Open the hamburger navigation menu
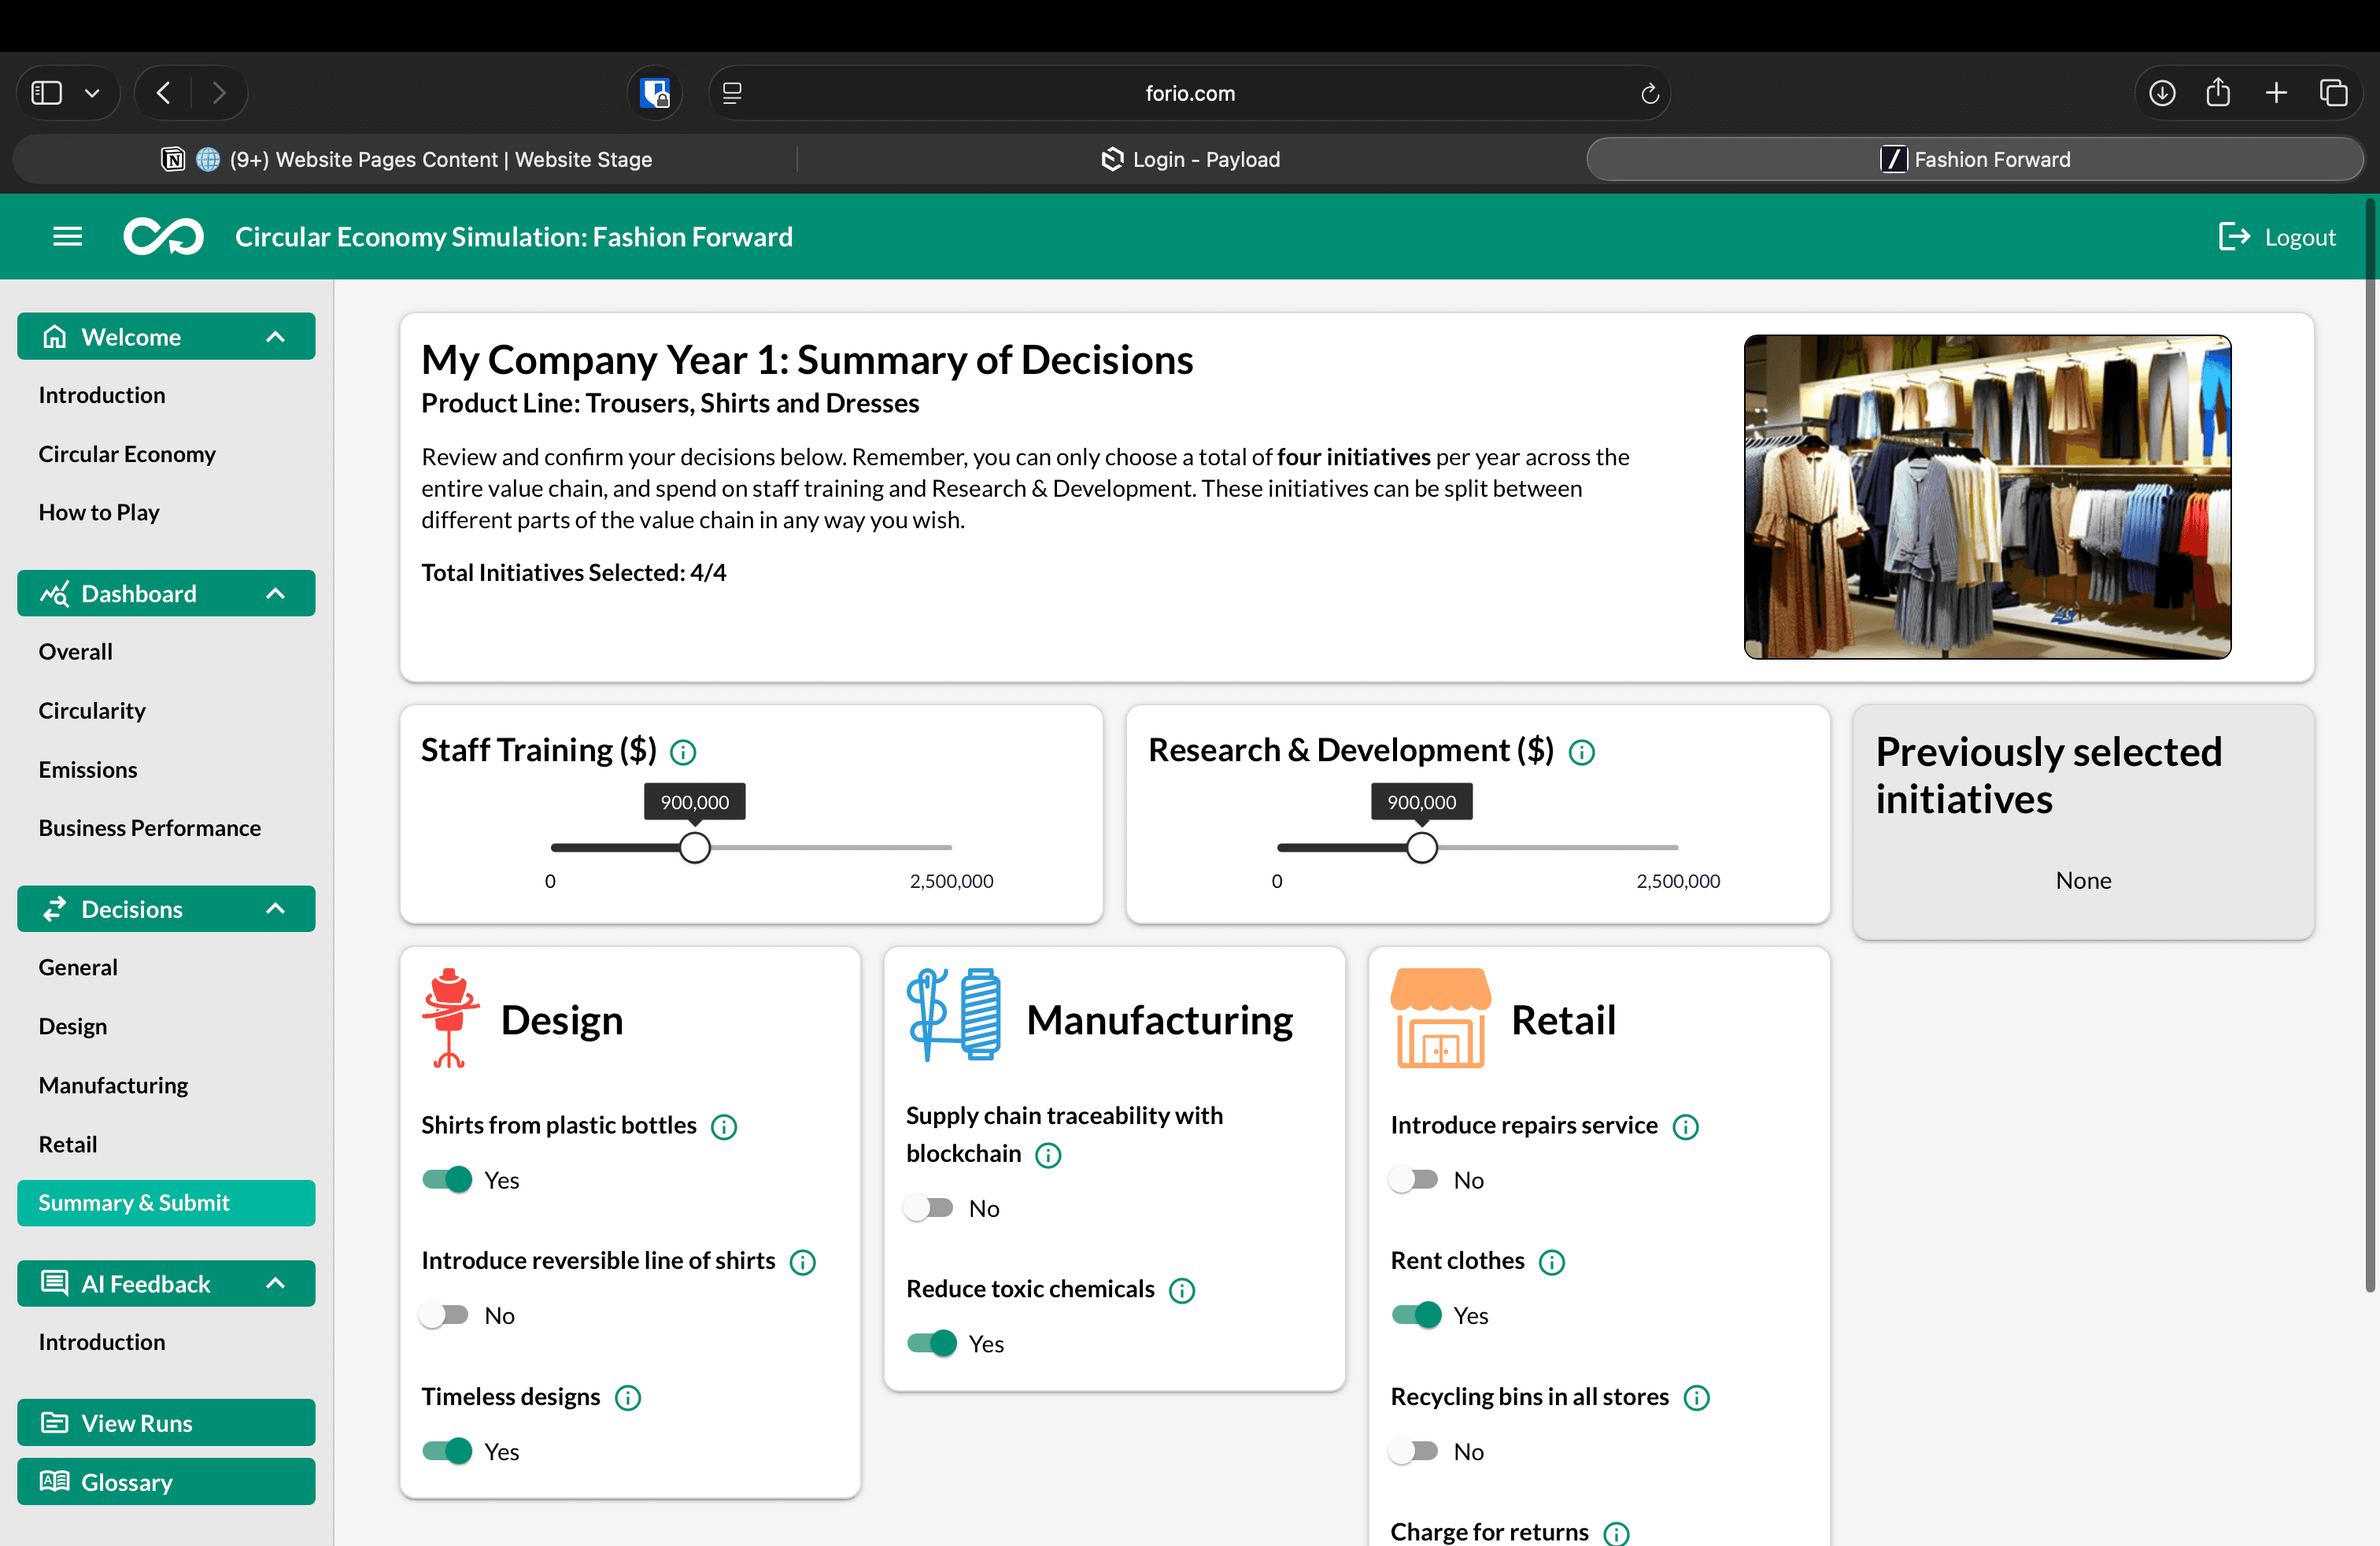This screenshot has width=2380, height=1546. click(67, 237)
